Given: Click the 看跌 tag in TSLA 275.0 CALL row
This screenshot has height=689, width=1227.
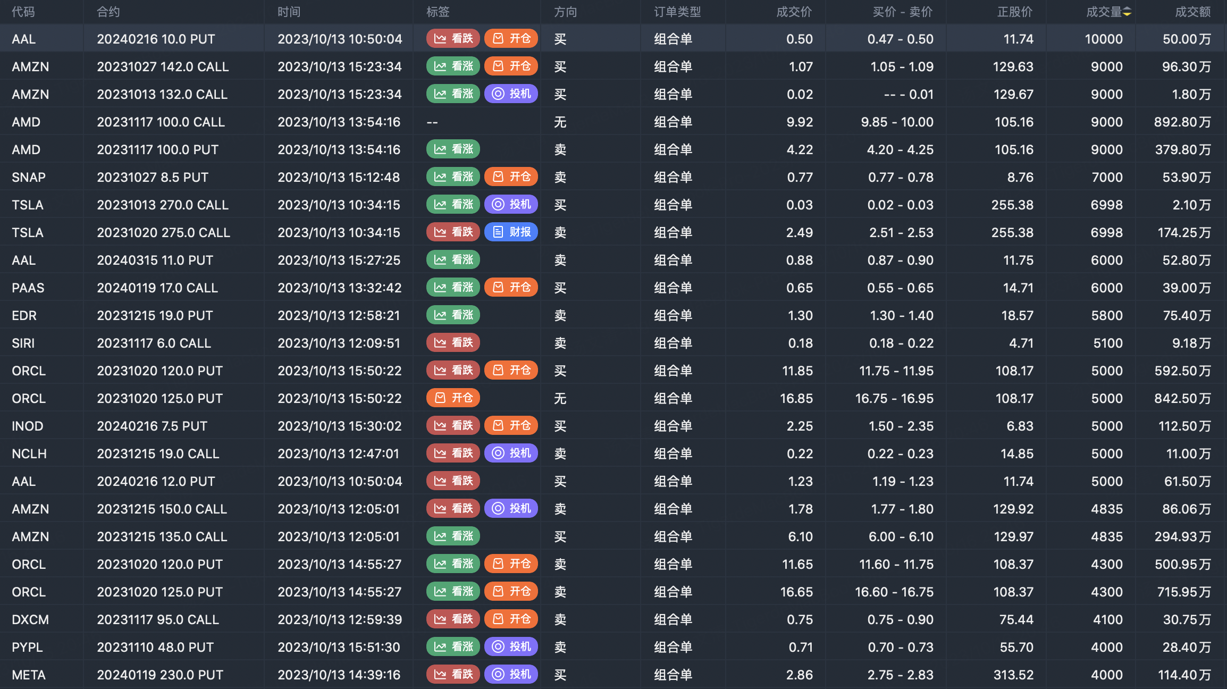Looking at the screenshot, I should click(x=453, y=232).
